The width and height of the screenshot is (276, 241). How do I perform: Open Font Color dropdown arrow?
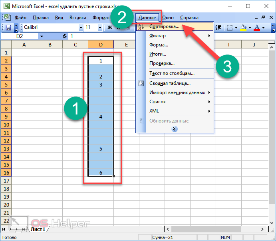[263, 28]
